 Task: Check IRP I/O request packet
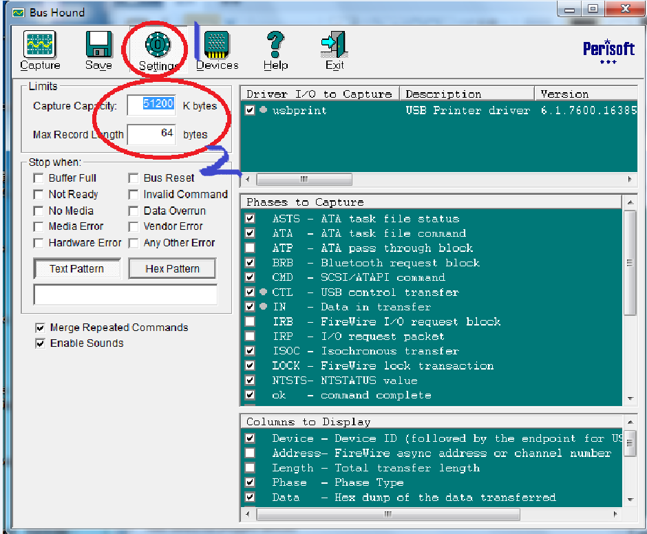pyautogui.click(x=250, y=337)
